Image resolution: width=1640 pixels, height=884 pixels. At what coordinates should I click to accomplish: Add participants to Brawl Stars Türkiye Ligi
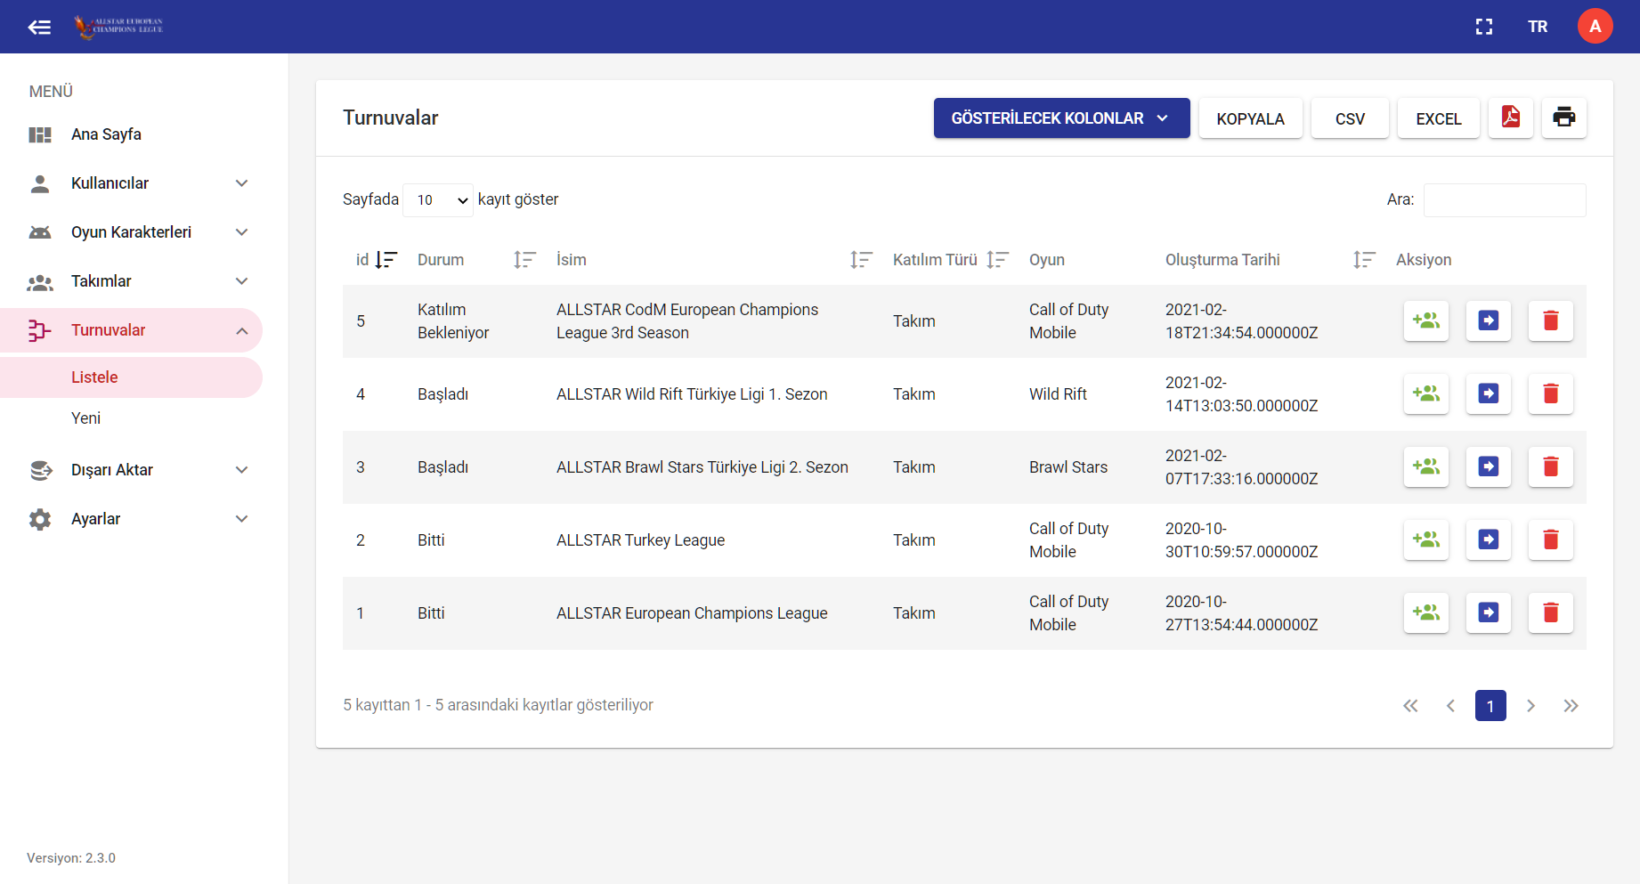pyautogui.click(x=1426, y=466)
